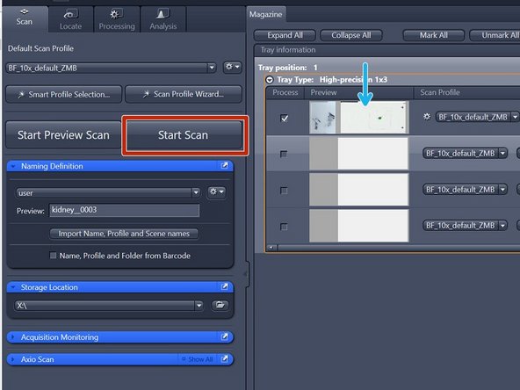The height and width of the screenshot is (390, 520).
Task: Open scan profile dropdown for third slide
Action: [465, 190]
